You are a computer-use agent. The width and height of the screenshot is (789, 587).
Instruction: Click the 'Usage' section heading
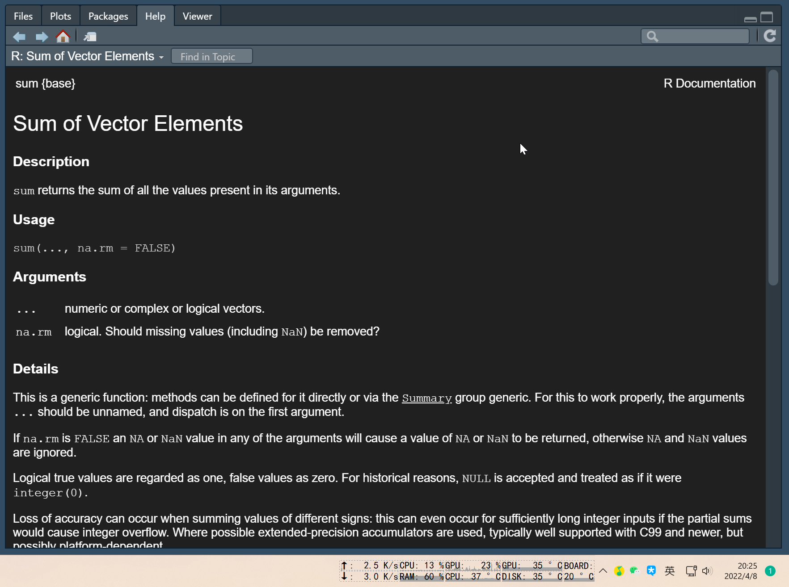(34, 220)
